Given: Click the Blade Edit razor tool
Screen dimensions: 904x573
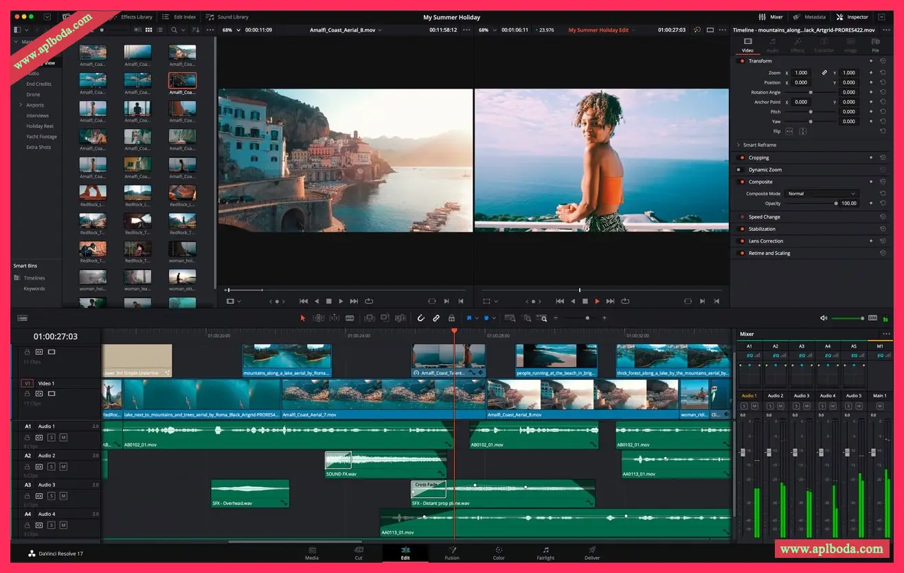Looking at the screenshot, I should coord(350,318).
